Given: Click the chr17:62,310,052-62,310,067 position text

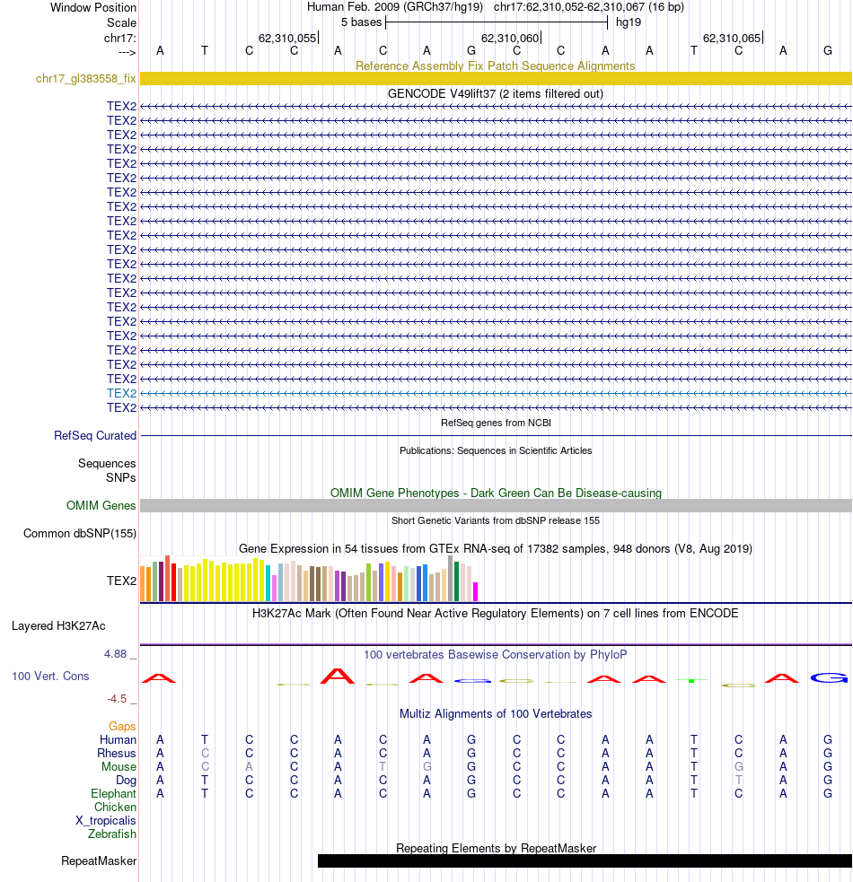Looking at the screenshot, I should [x=589, y=7].
